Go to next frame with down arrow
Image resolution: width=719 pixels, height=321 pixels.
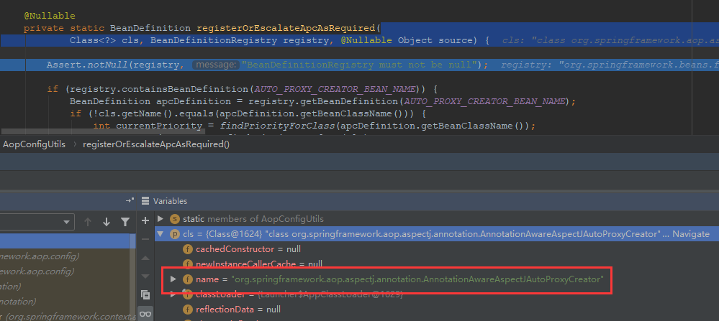(107, 222)
